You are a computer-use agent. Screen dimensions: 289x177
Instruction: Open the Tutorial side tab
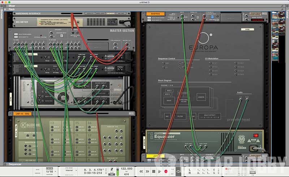point(287,14)
